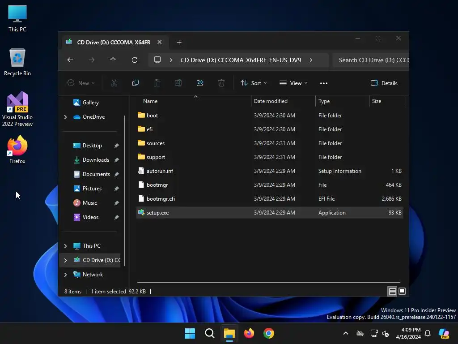The width and height of the screenshot is (458, 344).
Task: Select the sources folder
Action: tap(270, 143)
